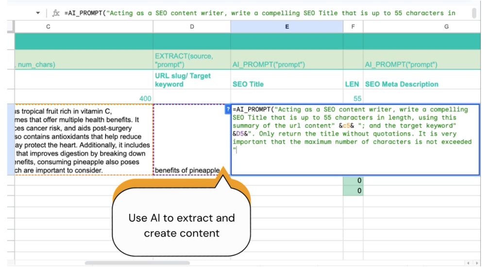
Task: Select column F header
Action: tap(353, 27)
